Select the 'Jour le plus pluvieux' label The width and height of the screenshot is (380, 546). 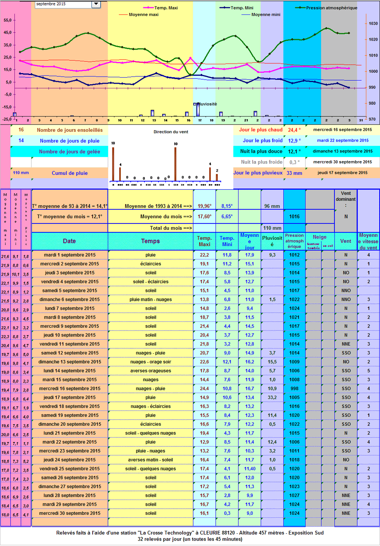point(258,172)
